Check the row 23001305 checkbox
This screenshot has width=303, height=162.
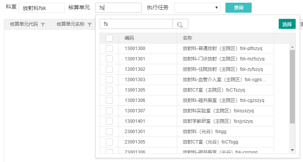coord(109,142)
